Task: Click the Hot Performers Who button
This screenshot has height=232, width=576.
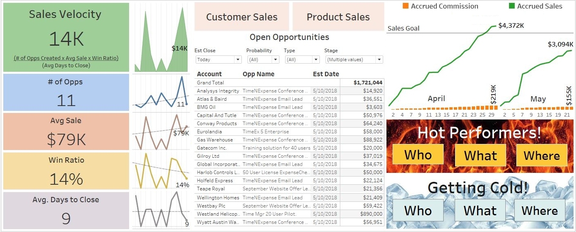Action: point(418,155)
